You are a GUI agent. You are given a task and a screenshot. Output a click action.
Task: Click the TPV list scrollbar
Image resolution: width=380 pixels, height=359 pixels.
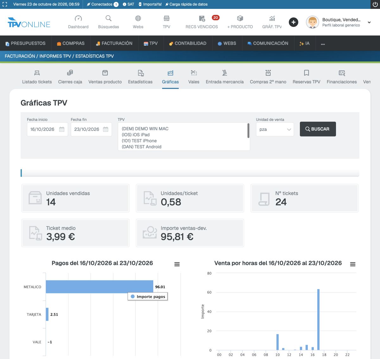click(x=248, y=131)
